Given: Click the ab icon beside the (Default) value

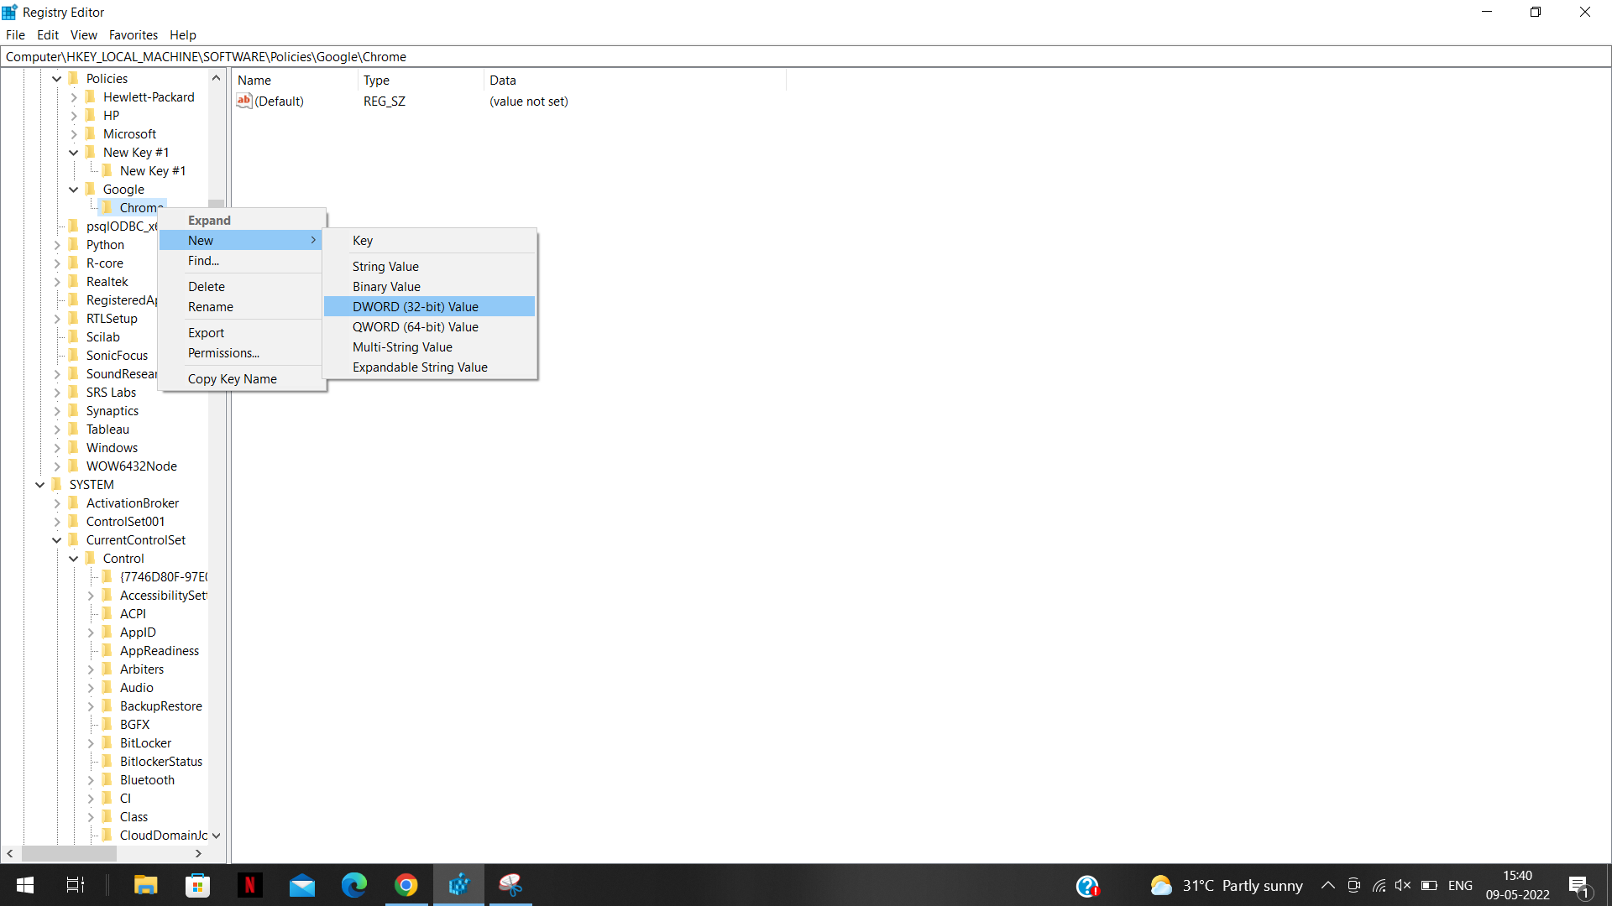Looking at the screenshot, I should click(x=243, y=101).
